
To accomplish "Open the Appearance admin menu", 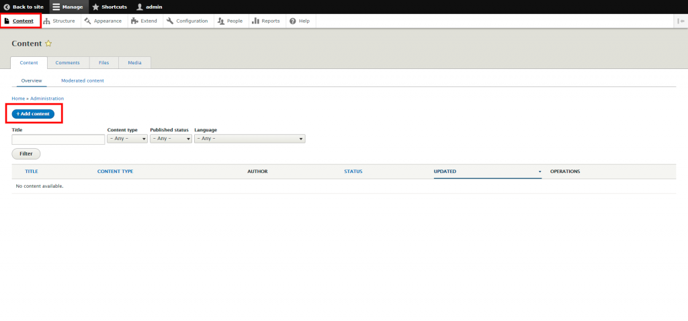I will point(103,21).
